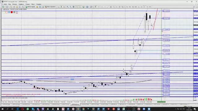
Task: Show the Market Watch panel icon
Action: point(11,7)
